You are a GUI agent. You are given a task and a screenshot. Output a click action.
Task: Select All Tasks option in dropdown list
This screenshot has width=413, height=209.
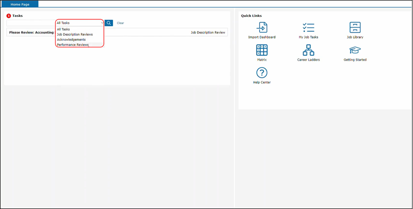pos(63,29)
